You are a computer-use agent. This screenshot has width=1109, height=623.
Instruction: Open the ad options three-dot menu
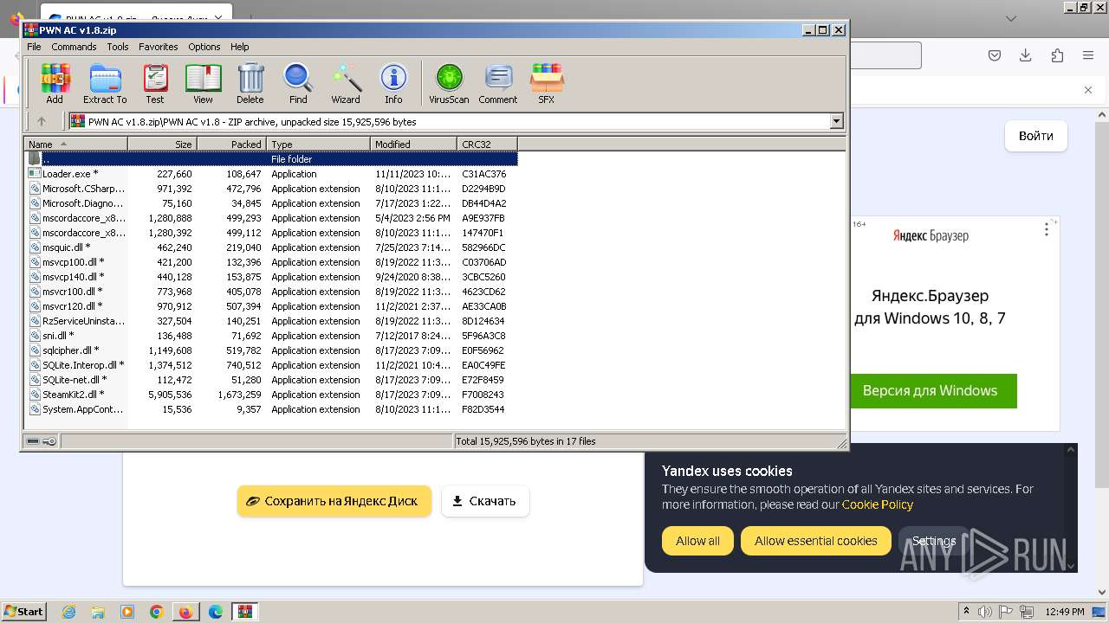(x=1047, y=229)
